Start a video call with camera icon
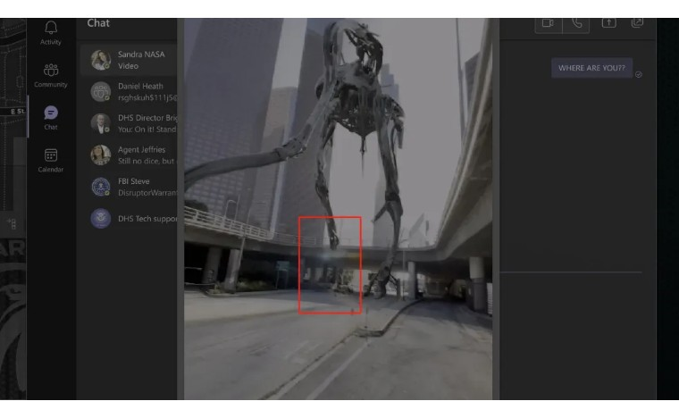679x418 pixels. click(x=548, y=23)
